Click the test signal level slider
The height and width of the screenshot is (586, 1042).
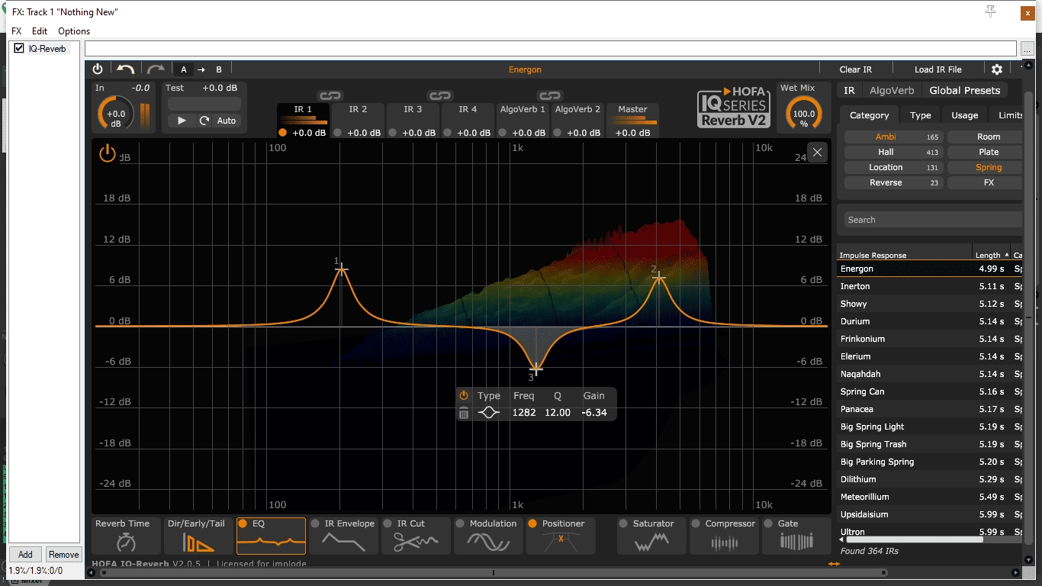click(204, 103)
